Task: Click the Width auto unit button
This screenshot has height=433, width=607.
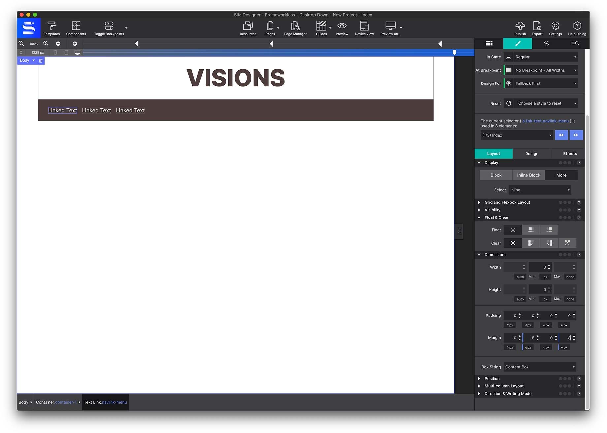Action: pyautogui.click(x=520, y=277)
